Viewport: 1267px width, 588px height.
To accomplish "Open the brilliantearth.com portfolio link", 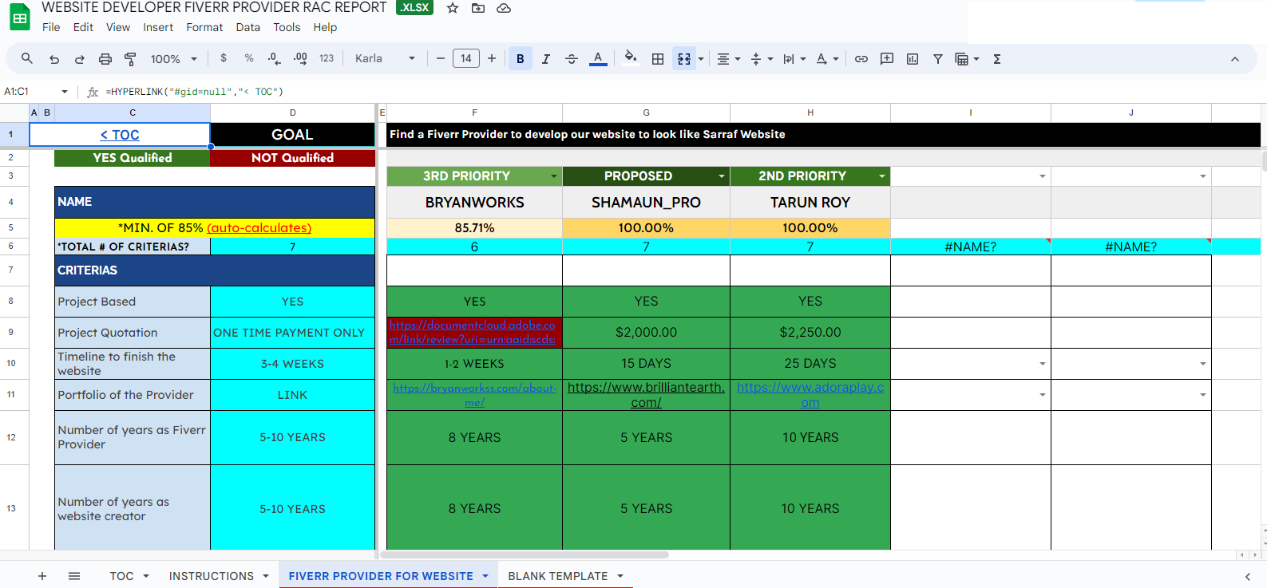I will pos(646,395).
